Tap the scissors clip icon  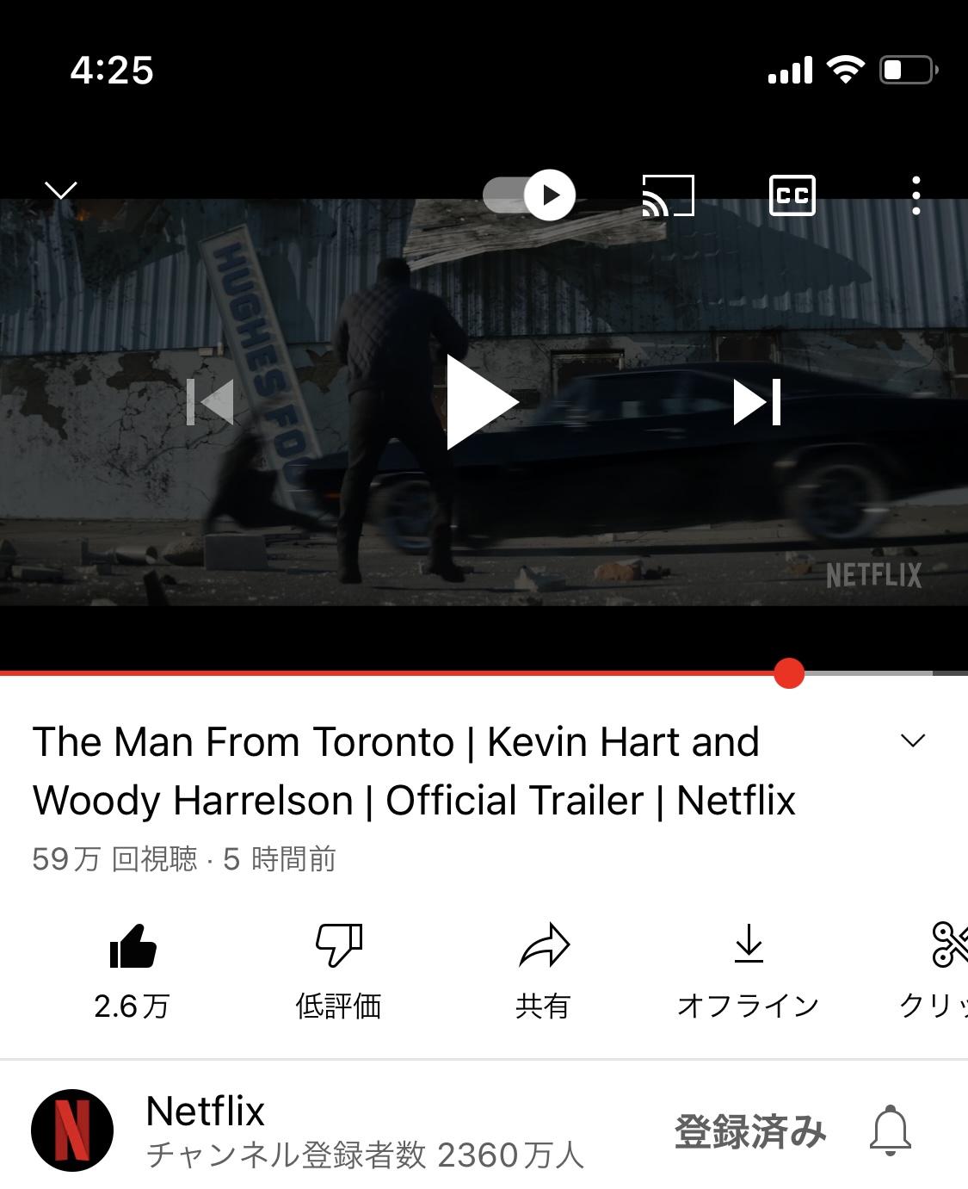[950, 944]
